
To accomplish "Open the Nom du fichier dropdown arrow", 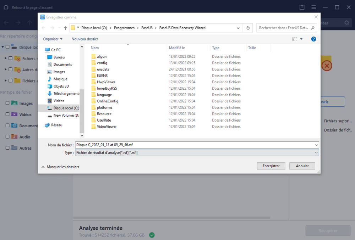I will [316, 145].
